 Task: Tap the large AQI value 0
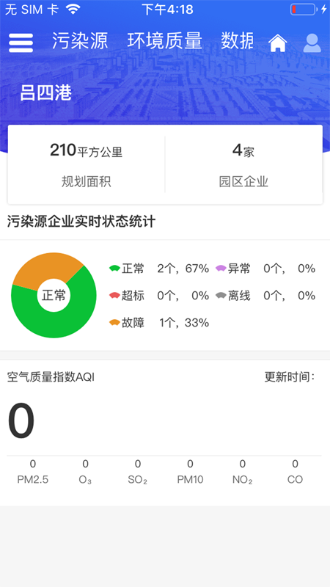coord(21,420)
